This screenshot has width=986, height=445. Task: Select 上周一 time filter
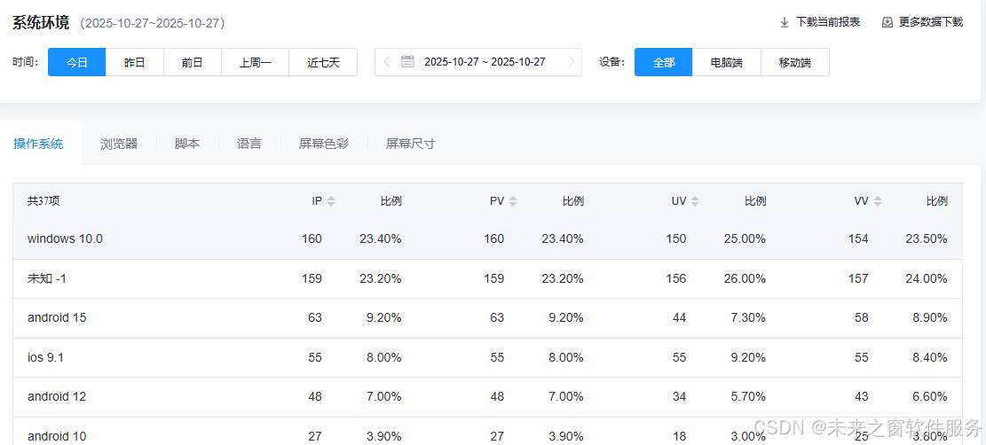pos(256,62)
